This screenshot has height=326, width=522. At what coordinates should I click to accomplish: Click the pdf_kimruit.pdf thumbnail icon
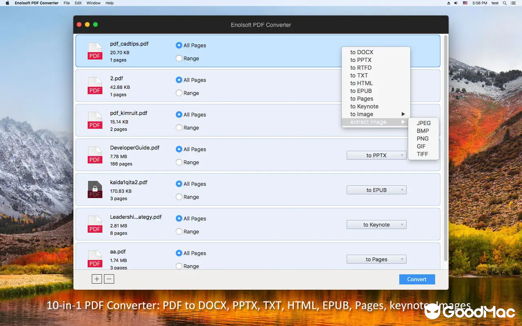95,120
